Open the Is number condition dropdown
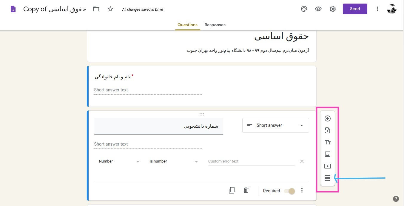 tap(174, 161)
